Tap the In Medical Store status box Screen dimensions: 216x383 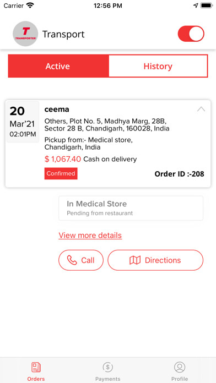tap(131, 208)
